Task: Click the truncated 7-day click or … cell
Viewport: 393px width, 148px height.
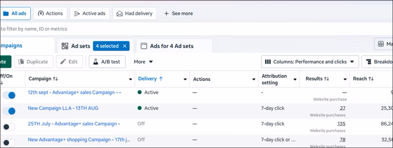Action: pos(278,140)
